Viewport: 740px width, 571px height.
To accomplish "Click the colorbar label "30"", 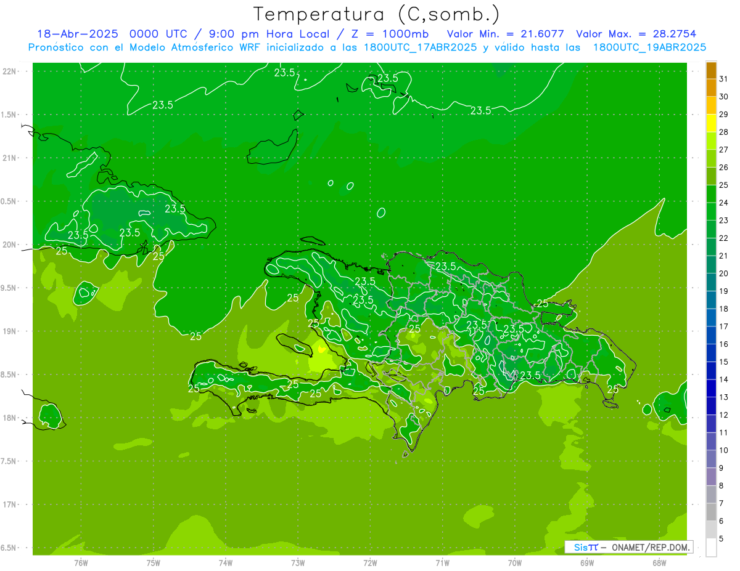I will [724, 97].
